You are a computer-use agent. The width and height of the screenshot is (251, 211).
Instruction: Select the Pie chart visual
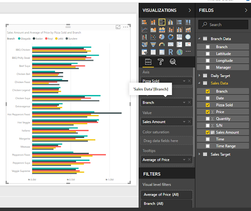point(162,37)
